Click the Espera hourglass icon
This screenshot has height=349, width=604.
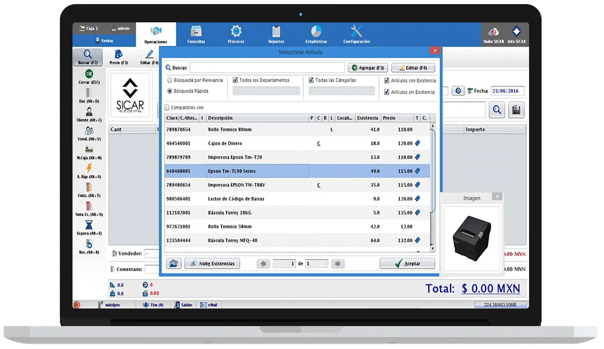click(x=89, y=225)
